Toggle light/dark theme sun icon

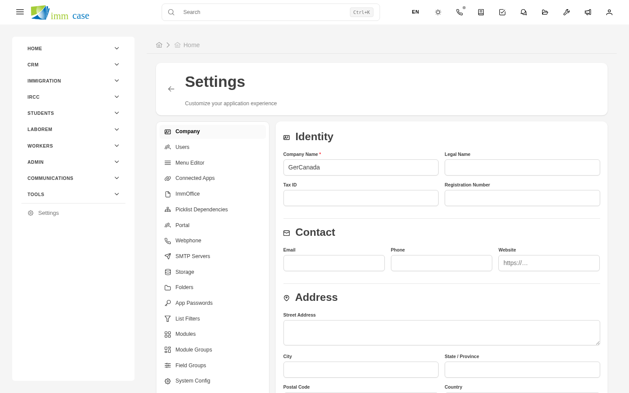tap(438, 12)
